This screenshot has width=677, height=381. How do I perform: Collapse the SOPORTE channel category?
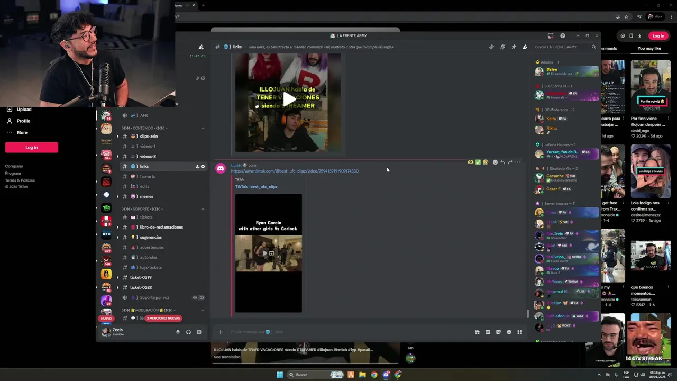[x=142, y=209]
